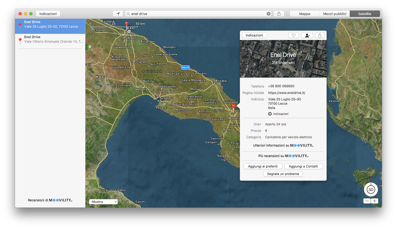Open the Mostra dropdown menu
The height and width of the screenshot is (229, 397).
pos(103,202)
